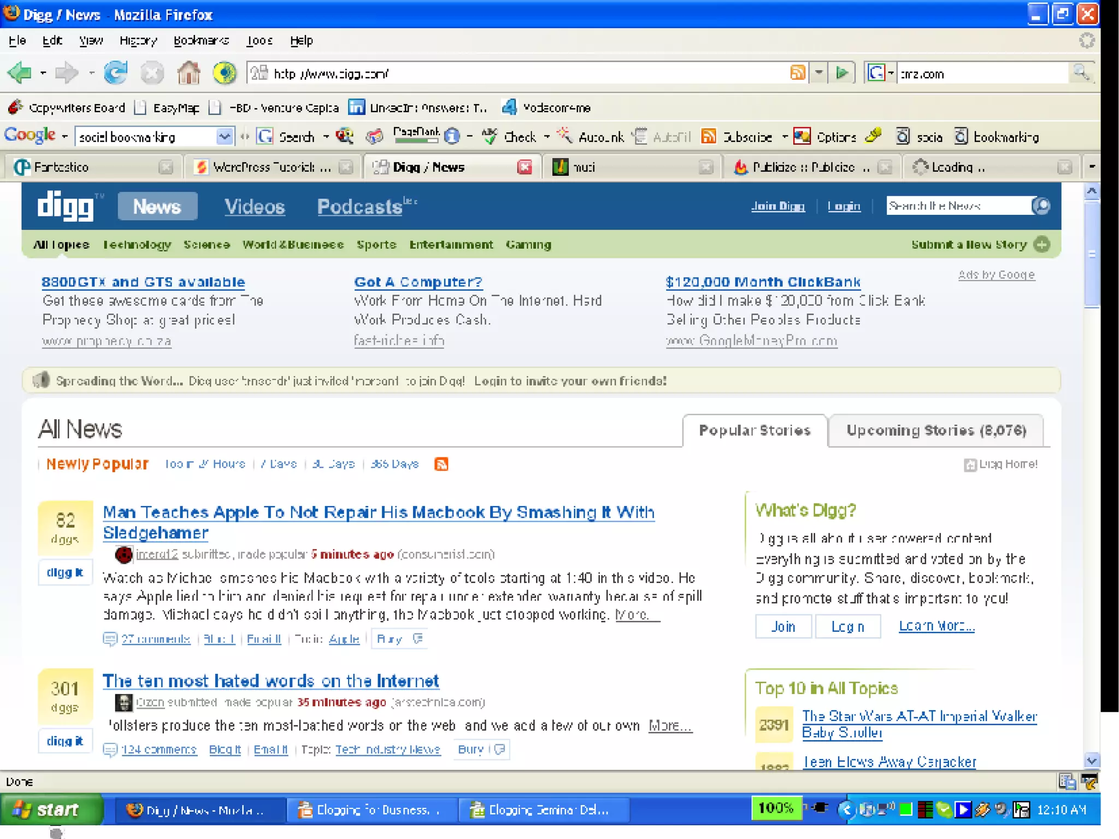This screenshot has height=839, width=1119.
Task: Open the back button history dropdown arrow
Action: pos(43,73)
